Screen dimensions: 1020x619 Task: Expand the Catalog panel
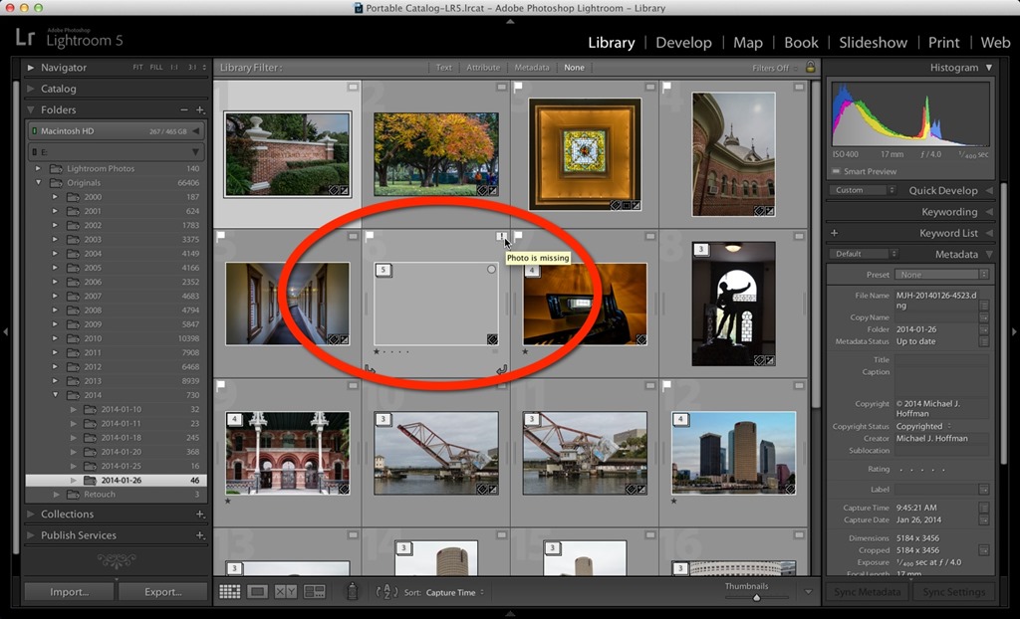[x=31, y=90]
